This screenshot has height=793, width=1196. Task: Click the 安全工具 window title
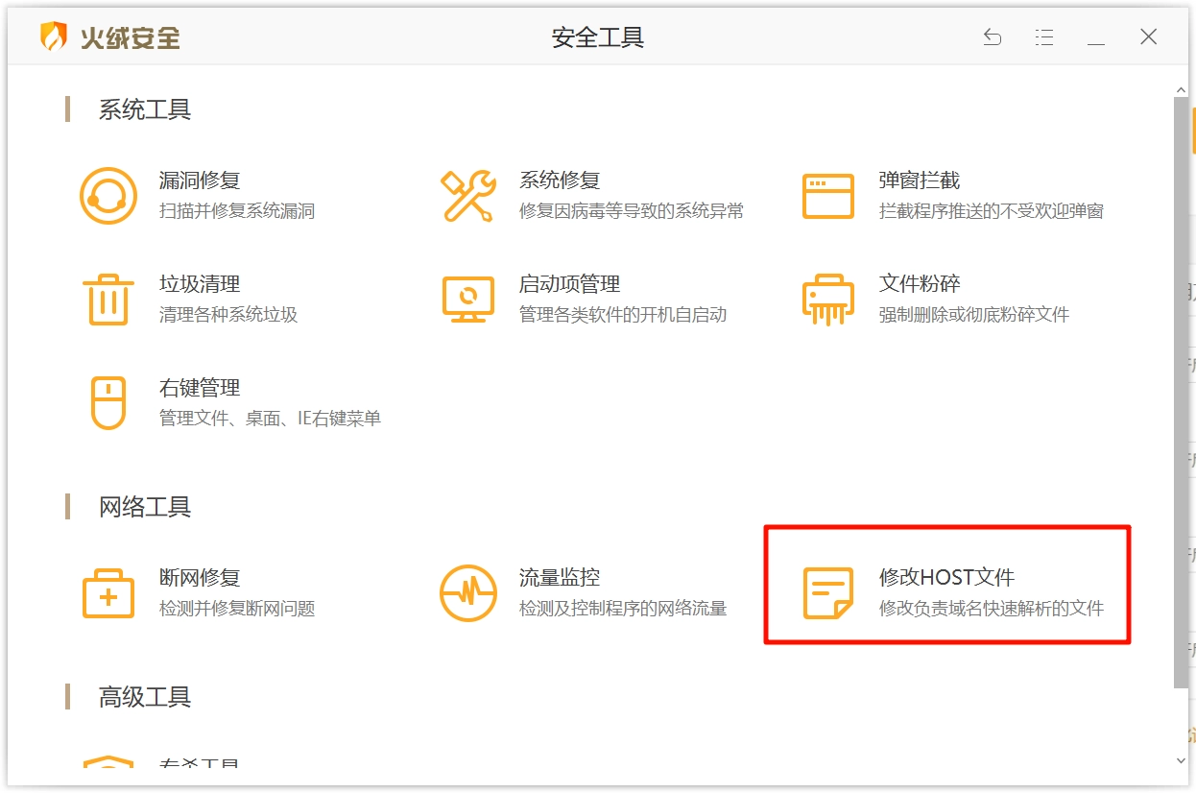[598, 37]
